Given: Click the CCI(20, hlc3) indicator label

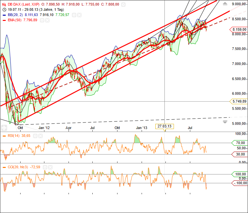Looking at the screenshot, I should (18, 167).
